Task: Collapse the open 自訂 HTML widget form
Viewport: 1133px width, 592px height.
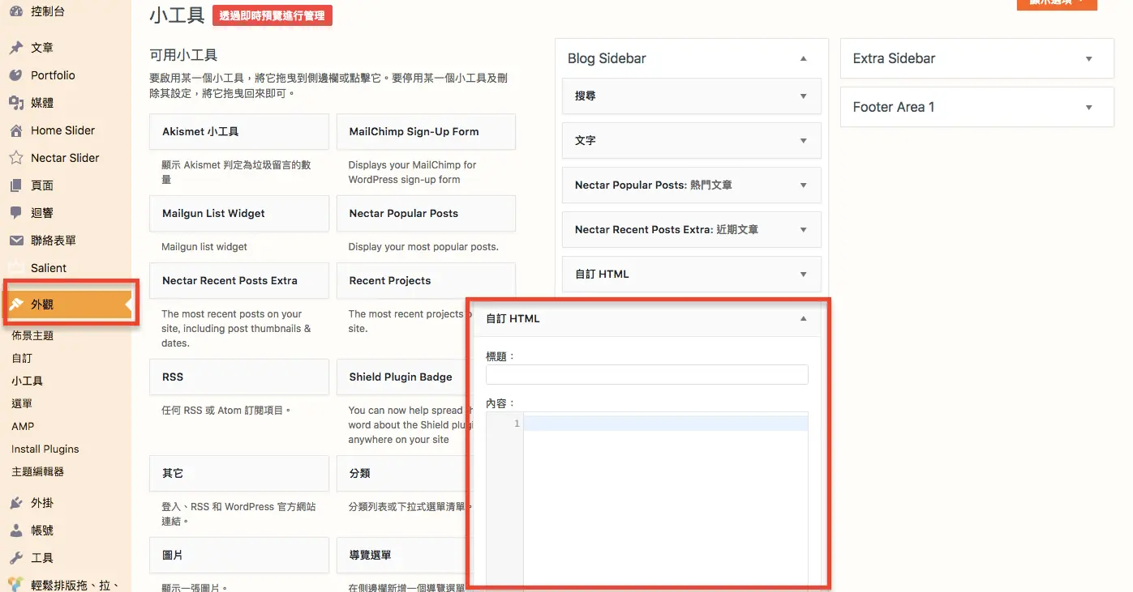Action: (x=803, y=318)
